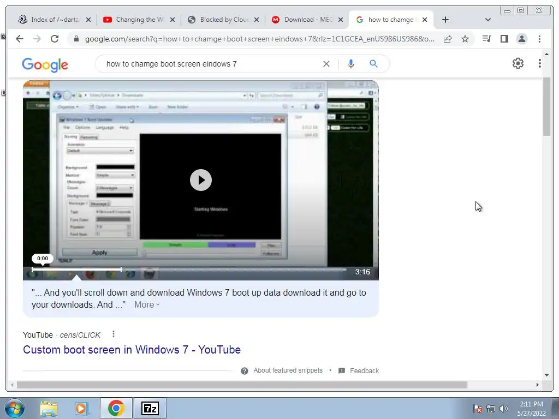
Task: Click the Chrome taskbar button
Action: pos(116,408)
